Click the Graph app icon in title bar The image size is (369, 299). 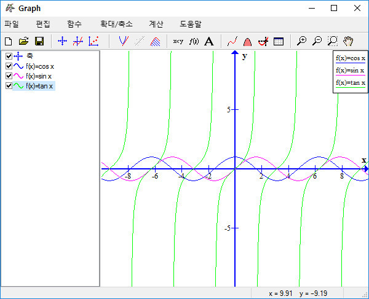click(10, 8)
